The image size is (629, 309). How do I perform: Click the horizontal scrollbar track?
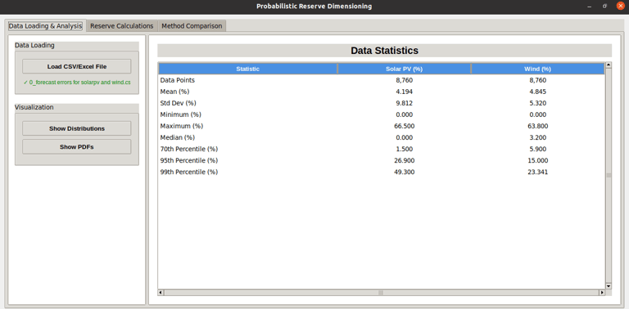pyautogui.click(x=381, y=293)
